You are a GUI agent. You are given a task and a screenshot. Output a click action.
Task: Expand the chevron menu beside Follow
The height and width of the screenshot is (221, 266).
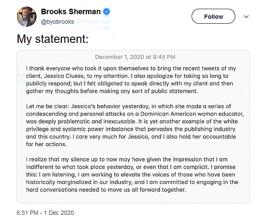click(246, 17)
